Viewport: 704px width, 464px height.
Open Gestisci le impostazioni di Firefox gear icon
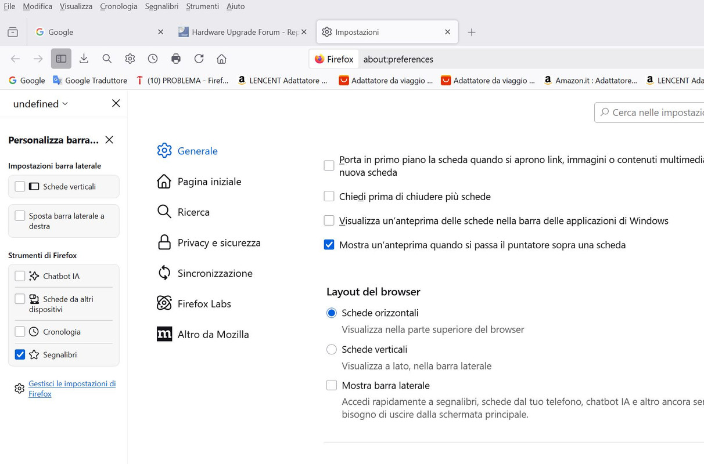coord(19,389)
